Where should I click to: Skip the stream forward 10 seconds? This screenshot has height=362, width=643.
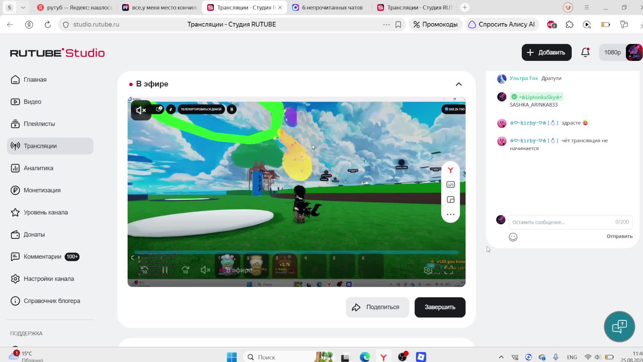point(185,270)
